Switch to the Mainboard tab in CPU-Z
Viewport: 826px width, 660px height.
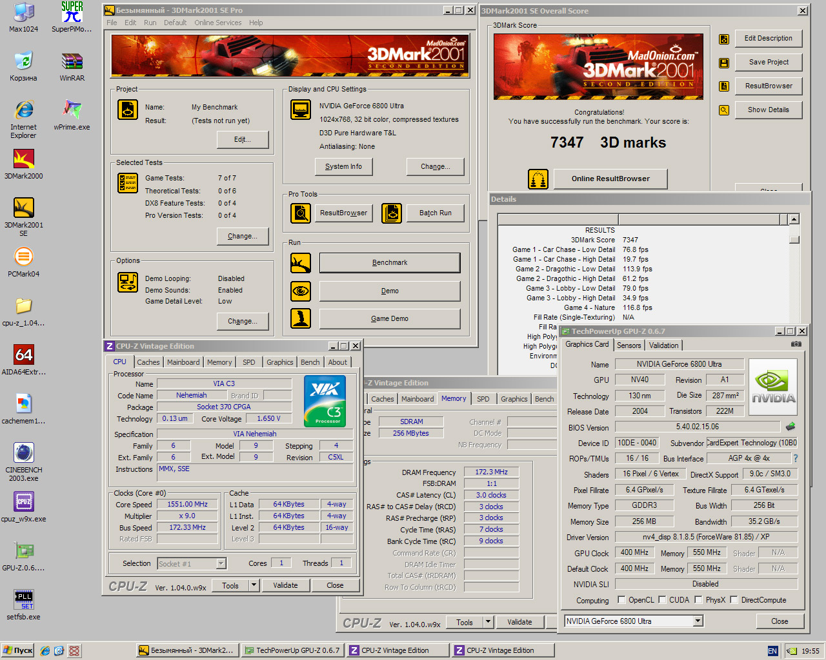[183, 362]
